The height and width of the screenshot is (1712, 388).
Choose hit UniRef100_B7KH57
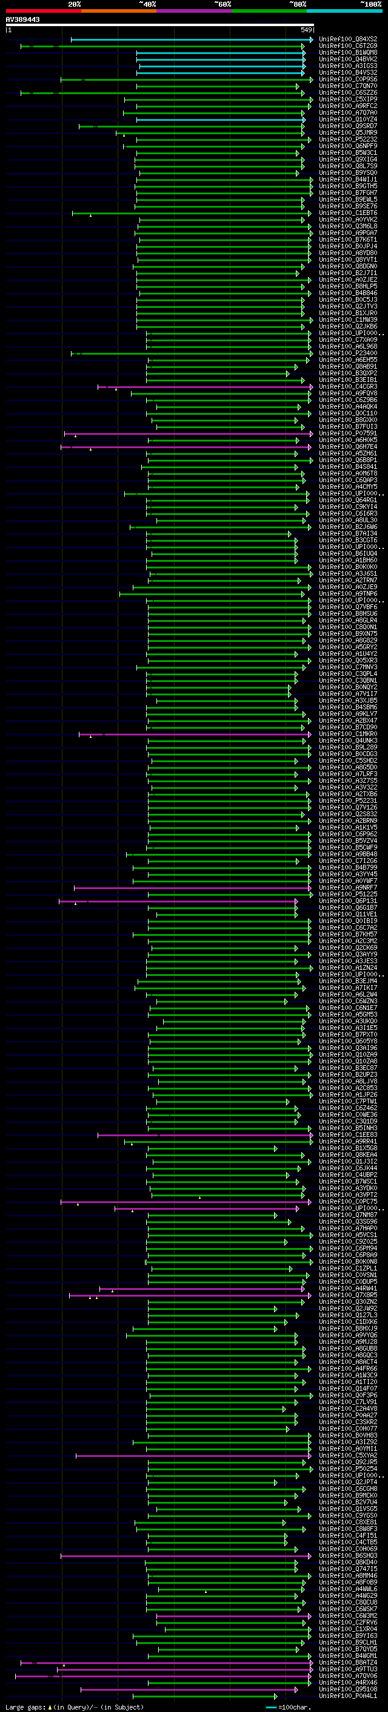coord(348,935)
